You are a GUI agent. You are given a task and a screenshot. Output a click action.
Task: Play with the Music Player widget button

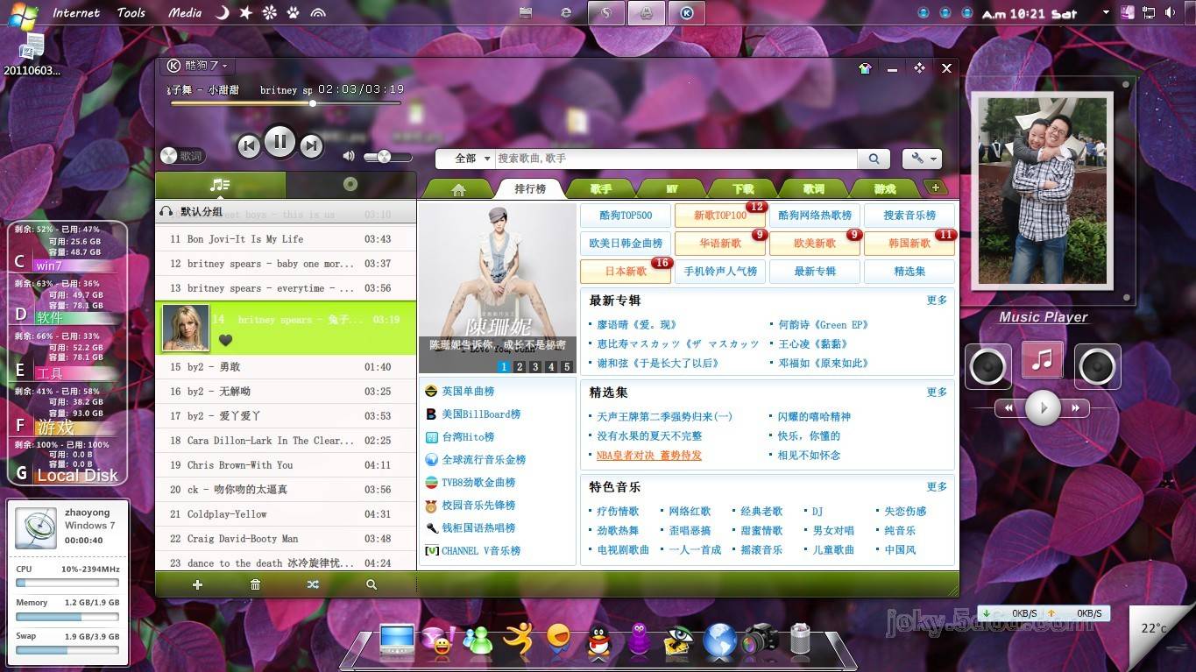coord(1043,407)
